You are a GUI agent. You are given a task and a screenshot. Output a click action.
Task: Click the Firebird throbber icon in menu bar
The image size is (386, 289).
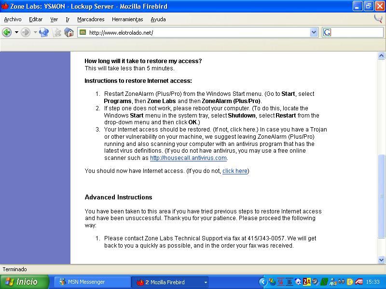[378, 19]
